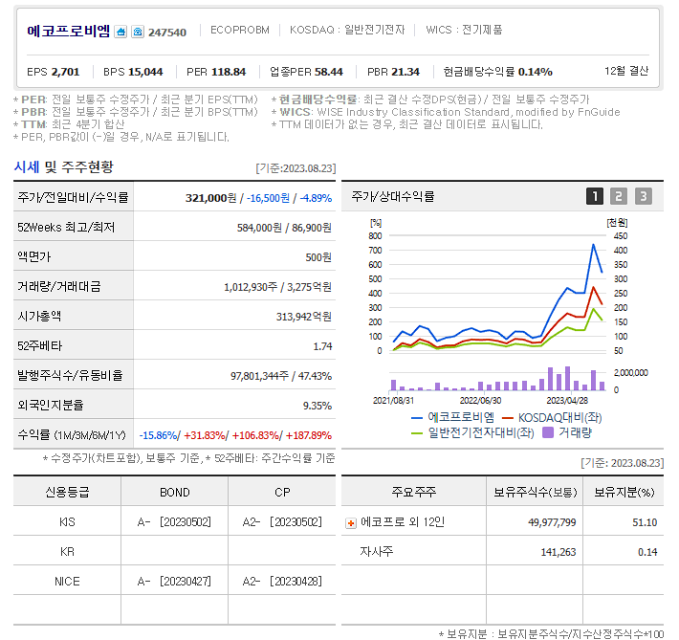Select the 1Y return +187.89%
679x640 pixels.
(309, 435)
